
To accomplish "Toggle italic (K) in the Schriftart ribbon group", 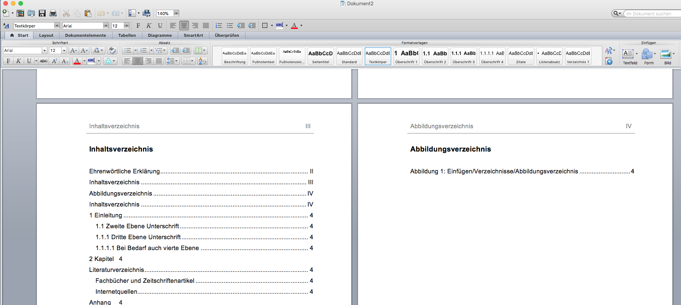I will click(x=18, y=61).
